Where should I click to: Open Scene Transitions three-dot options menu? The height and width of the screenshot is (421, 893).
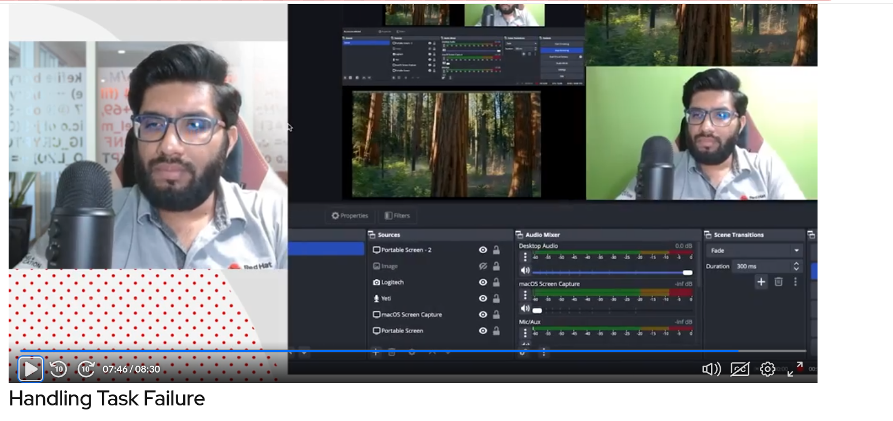coord(795,281)
